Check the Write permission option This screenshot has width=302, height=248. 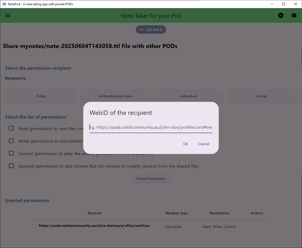pos(11,141)
